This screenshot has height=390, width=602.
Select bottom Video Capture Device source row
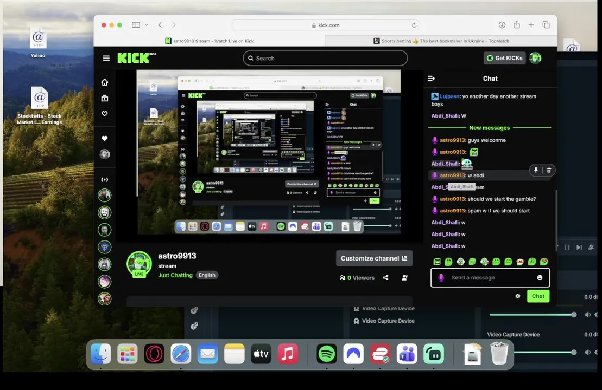click(x=384, y=321)
